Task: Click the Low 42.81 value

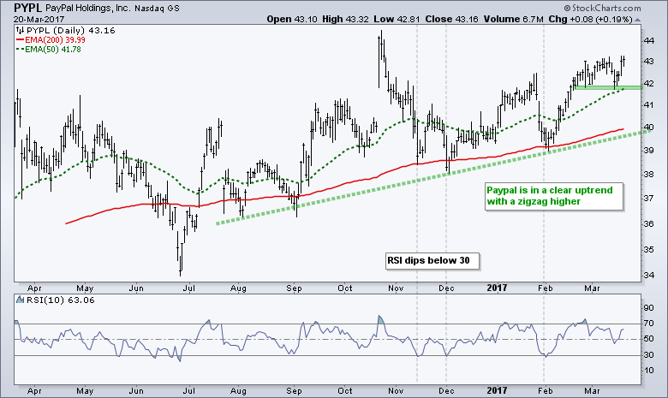Action: point(397,19)
